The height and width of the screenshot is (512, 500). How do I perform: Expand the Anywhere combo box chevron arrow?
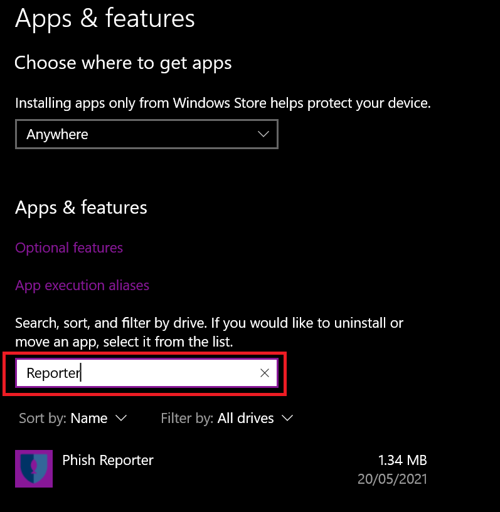tap(263, 134)
